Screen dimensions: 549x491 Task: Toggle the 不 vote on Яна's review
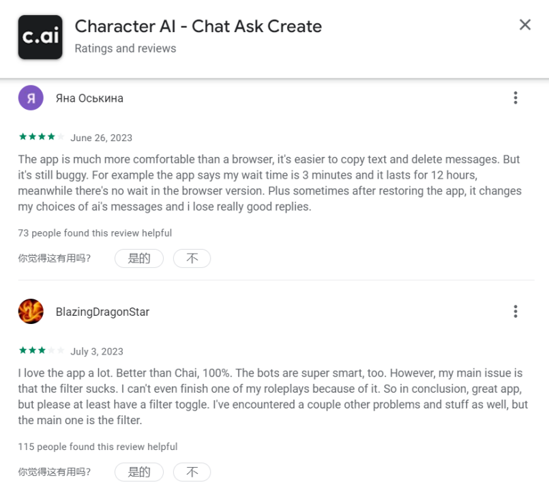192,258
